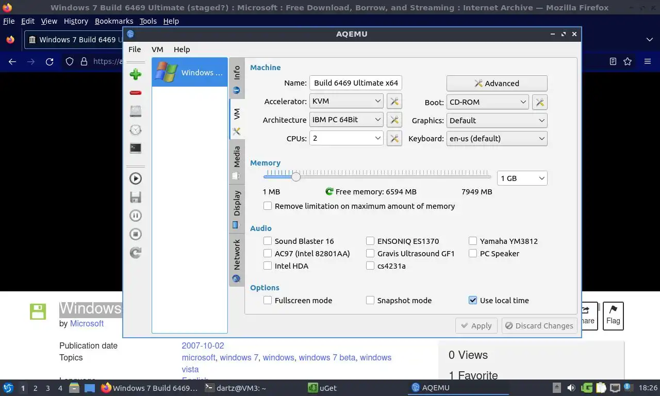Image resolution: width=660 pixels, height=396 pixels.
Task: Enable PC Speaker audio
Action: (473, 253)
